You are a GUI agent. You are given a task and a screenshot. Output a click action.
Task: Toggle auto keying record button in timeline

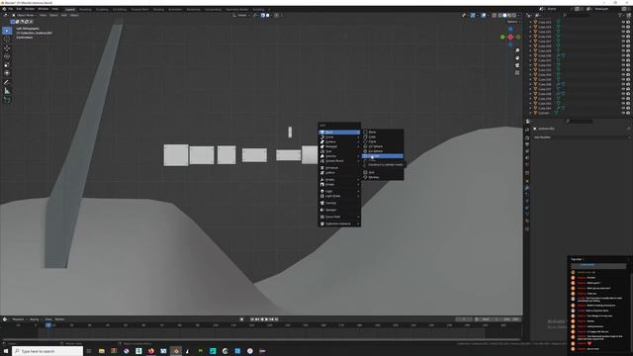(241, 319)
